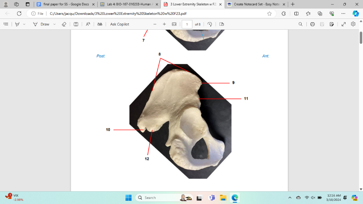Expand the Highlight tool dropdown arrow
363x204 pixels.
click(24, 24)
